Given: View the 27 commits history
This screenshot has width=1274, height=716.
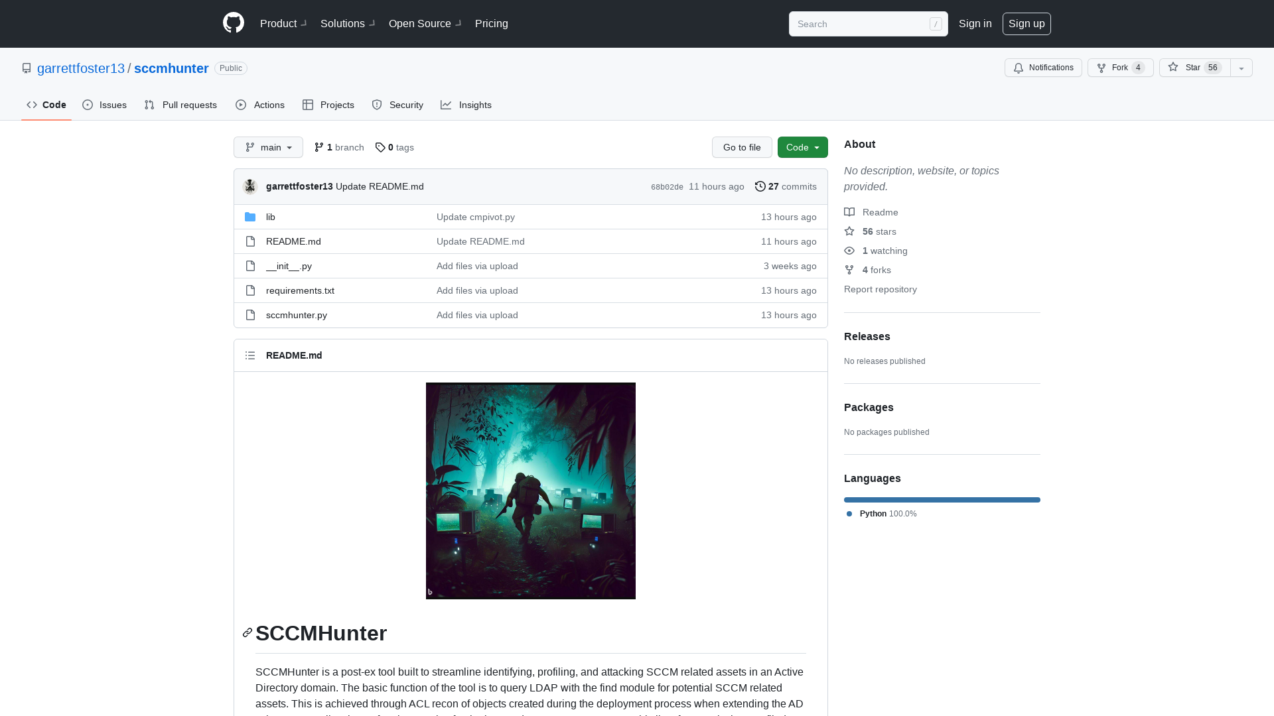Looking at the screenshot, I should [x=786, y=186].
